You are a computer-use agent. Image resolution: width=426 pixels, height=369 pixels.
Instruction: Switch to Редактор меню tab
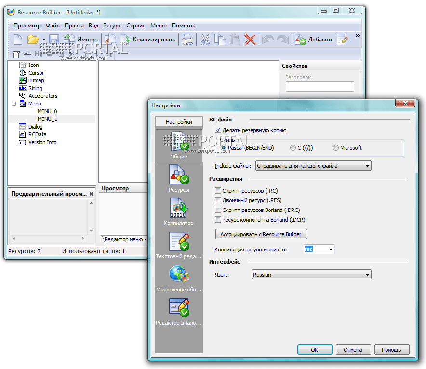[x=125, y=239]
